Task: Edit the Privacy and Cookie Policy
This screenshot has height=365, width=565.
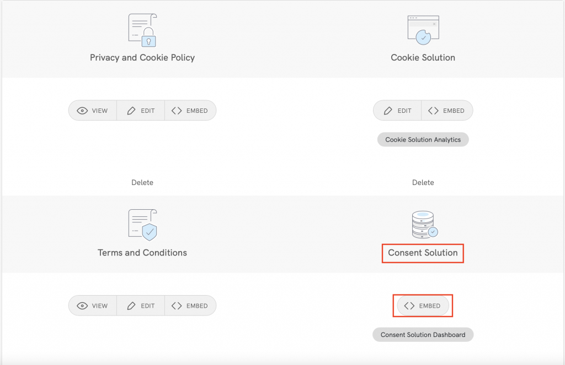Action: (x=141, y=110)
